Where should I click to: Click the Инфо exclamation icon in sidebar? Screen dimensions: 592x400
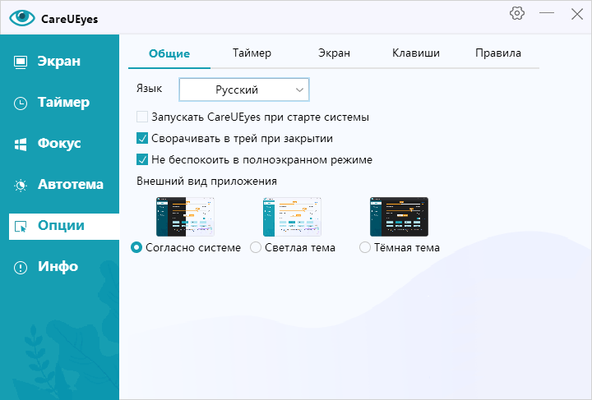click(21, 267)
